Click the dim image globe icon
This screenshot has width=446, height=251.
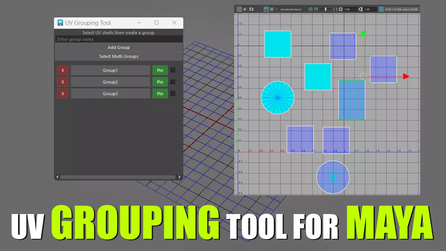pyautogui.click(x=310, y=9)
